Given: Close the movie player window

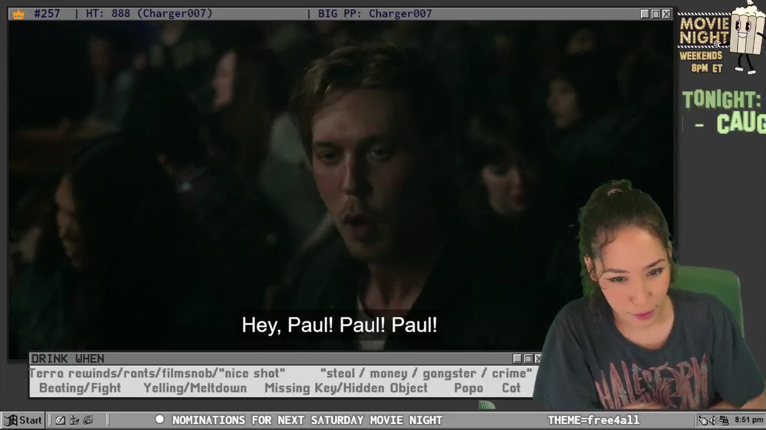Looking at the screenshot, I should click(666, 14).
